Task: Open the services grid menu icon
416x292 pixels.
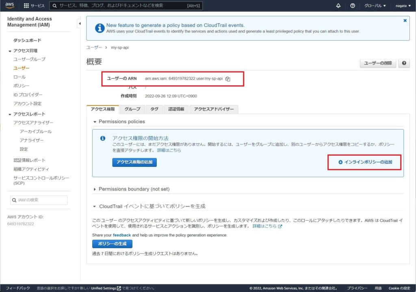Action: (26, 6)
